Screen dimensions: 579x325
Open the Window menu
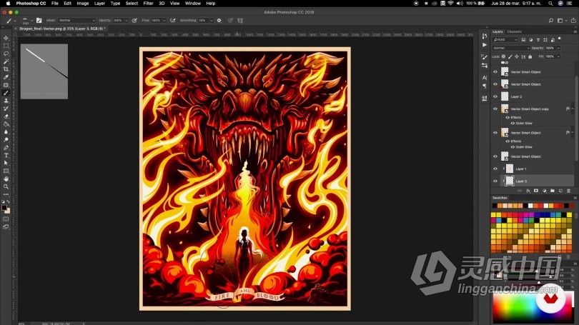(193, 4)
